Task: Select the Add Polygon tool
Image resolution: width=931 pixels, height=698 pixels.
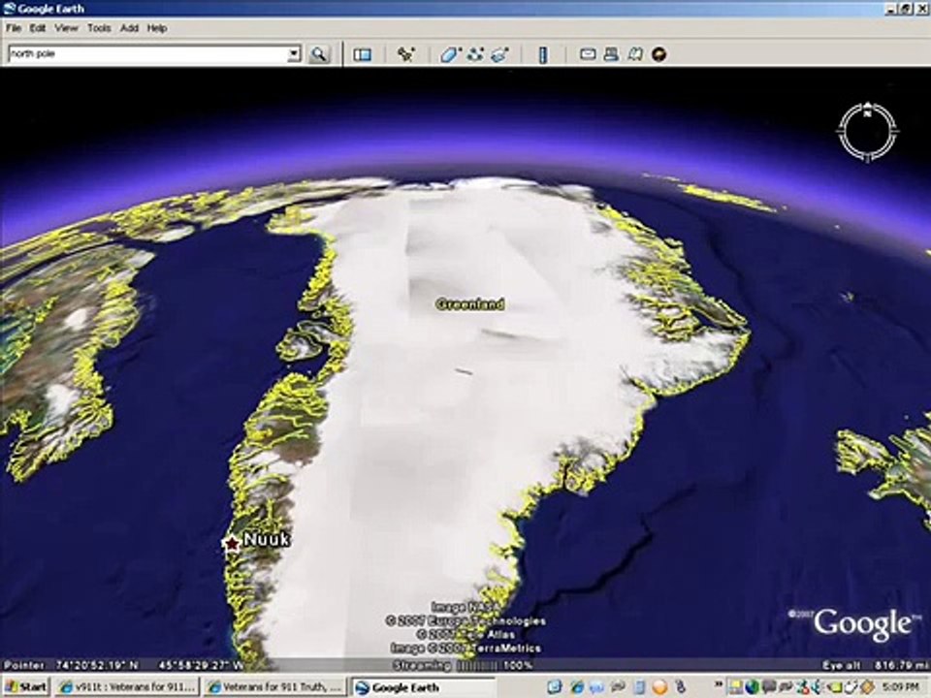Action: 451,54
